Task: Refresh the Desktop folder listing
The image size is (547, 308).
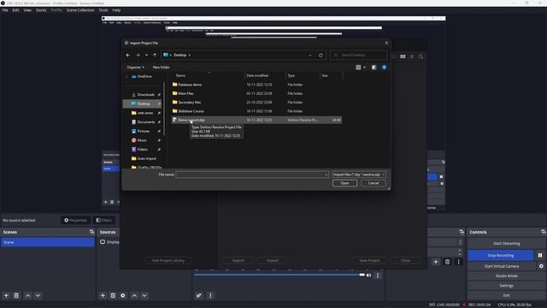Action: coord(321,55)
